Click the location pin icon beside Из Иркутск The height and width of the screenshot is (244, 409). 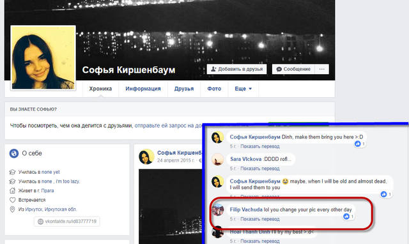(x=12, y=210)
